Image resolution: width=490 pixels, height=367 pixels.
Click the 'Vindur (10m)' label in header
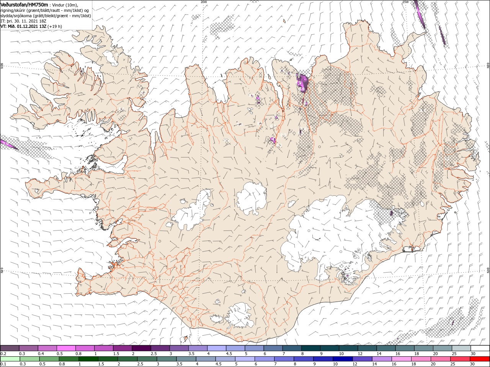[65, 5]
